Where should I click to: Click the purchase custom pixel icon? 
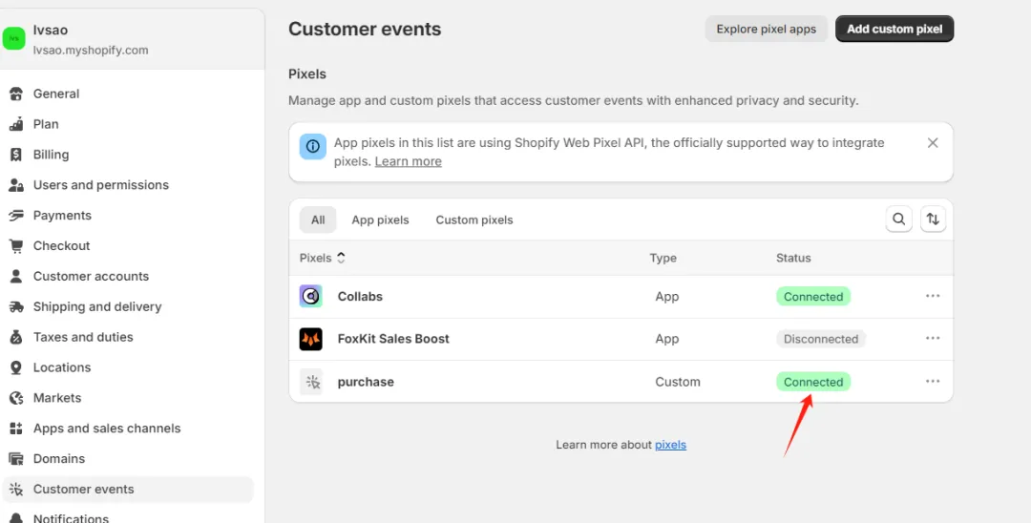click(311, 382)
